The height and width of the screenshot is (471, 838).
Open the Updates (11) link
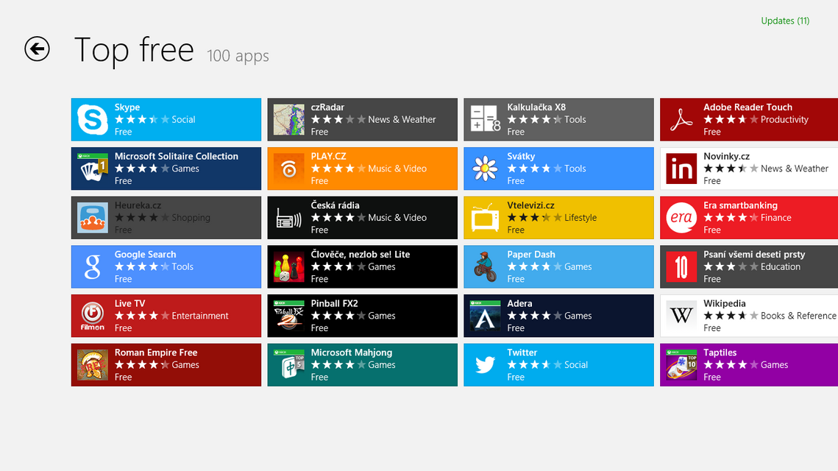click(x=785, y=21)
